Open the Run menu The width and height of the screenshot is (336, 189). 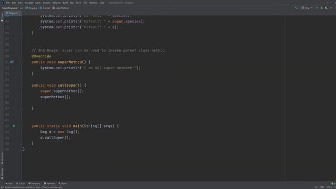click(x=72, y=3)
